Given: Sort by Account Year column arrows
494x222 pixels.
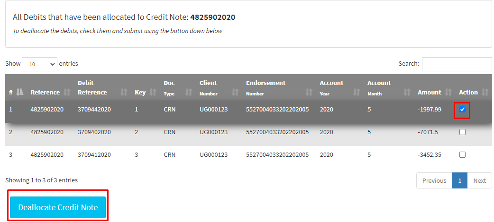Looking at the screenshot, I should [356, 93].
